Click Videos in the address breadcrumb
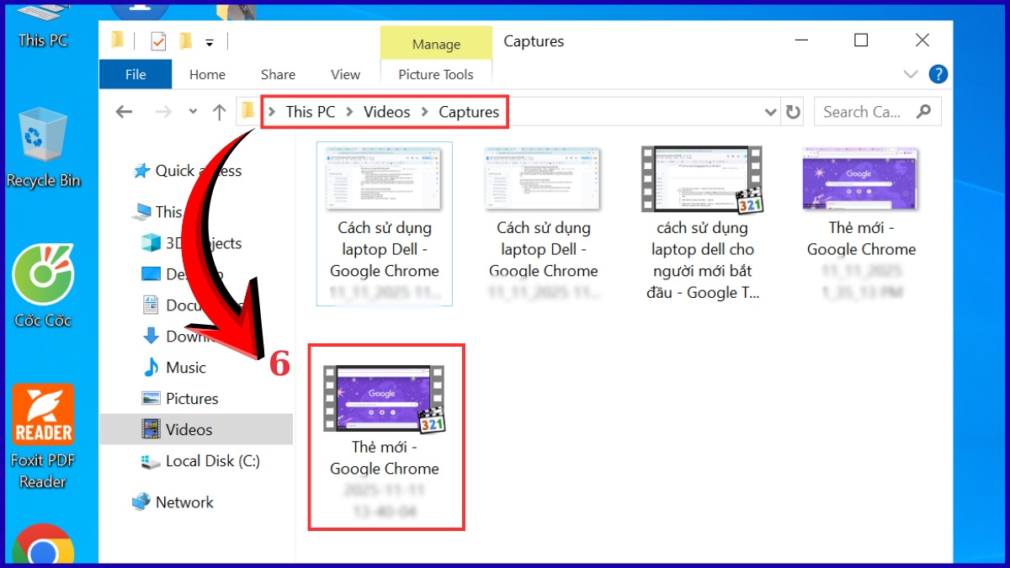Screen dimensions: 1010x568 click(387, 112)
